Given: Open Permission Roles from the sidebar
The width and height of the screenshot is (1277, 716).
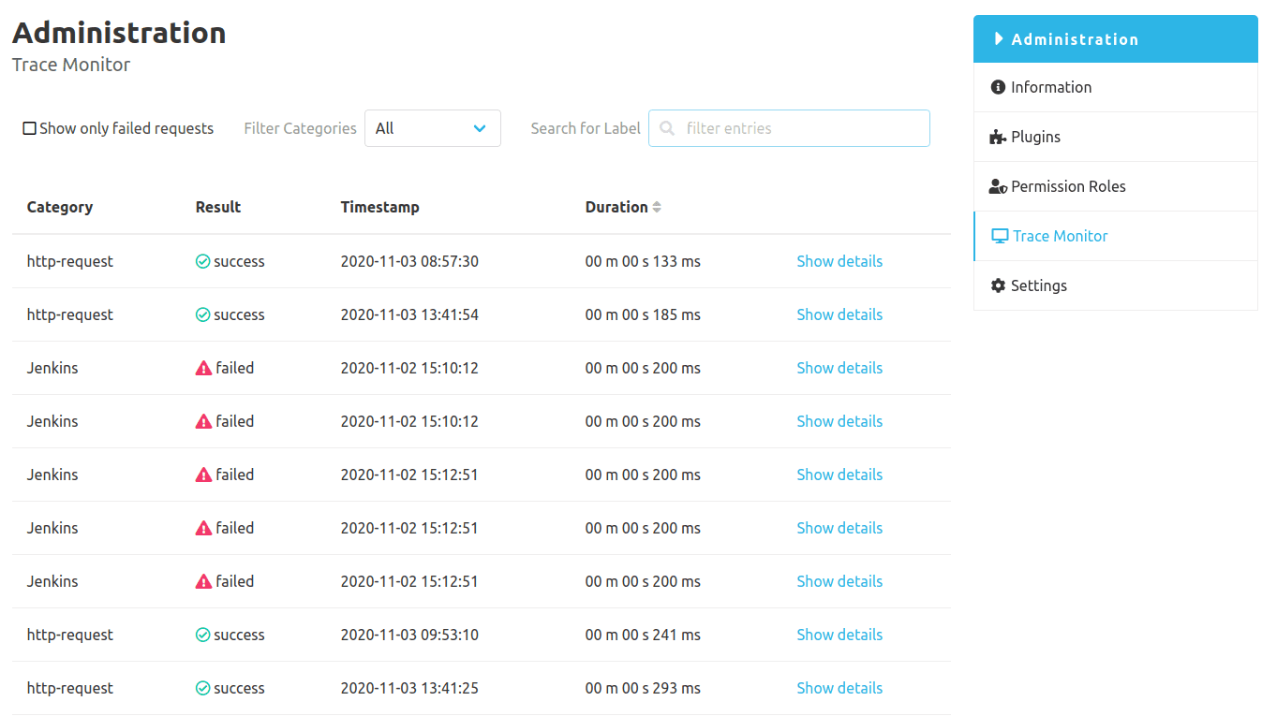Looking at the screenshot, I should click(1068, 185).
